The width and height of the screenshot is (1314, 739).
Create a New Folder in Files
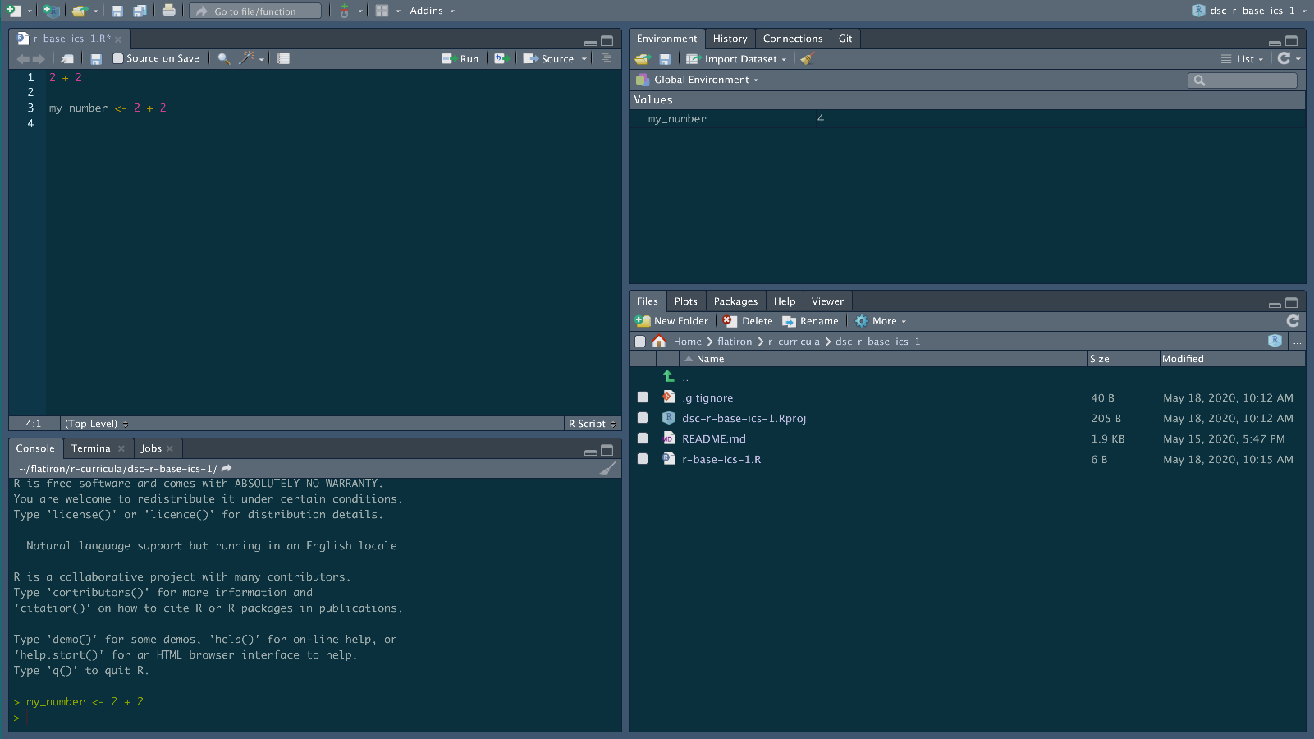pos(671,321)
